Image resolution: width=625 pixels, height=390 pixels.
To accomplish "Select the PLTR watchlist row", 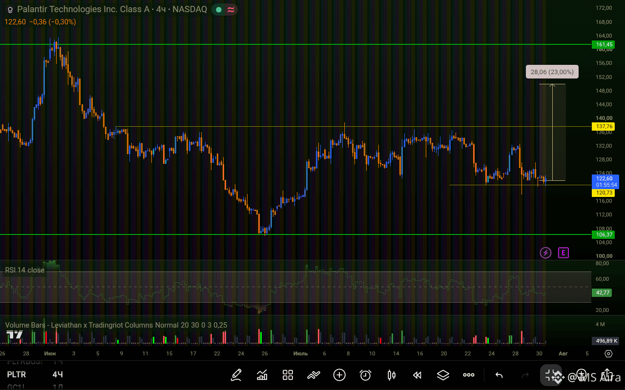I will [x=35, y=374].
